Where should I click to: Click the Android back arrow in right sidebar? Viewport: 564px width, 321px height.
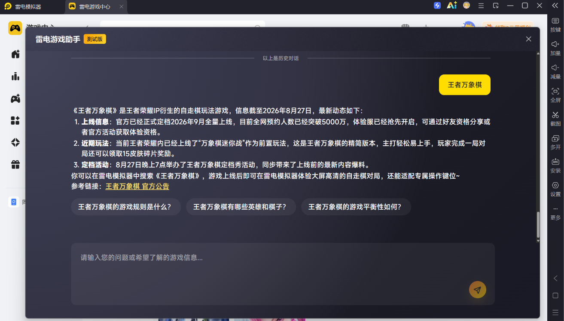(555, 278)
